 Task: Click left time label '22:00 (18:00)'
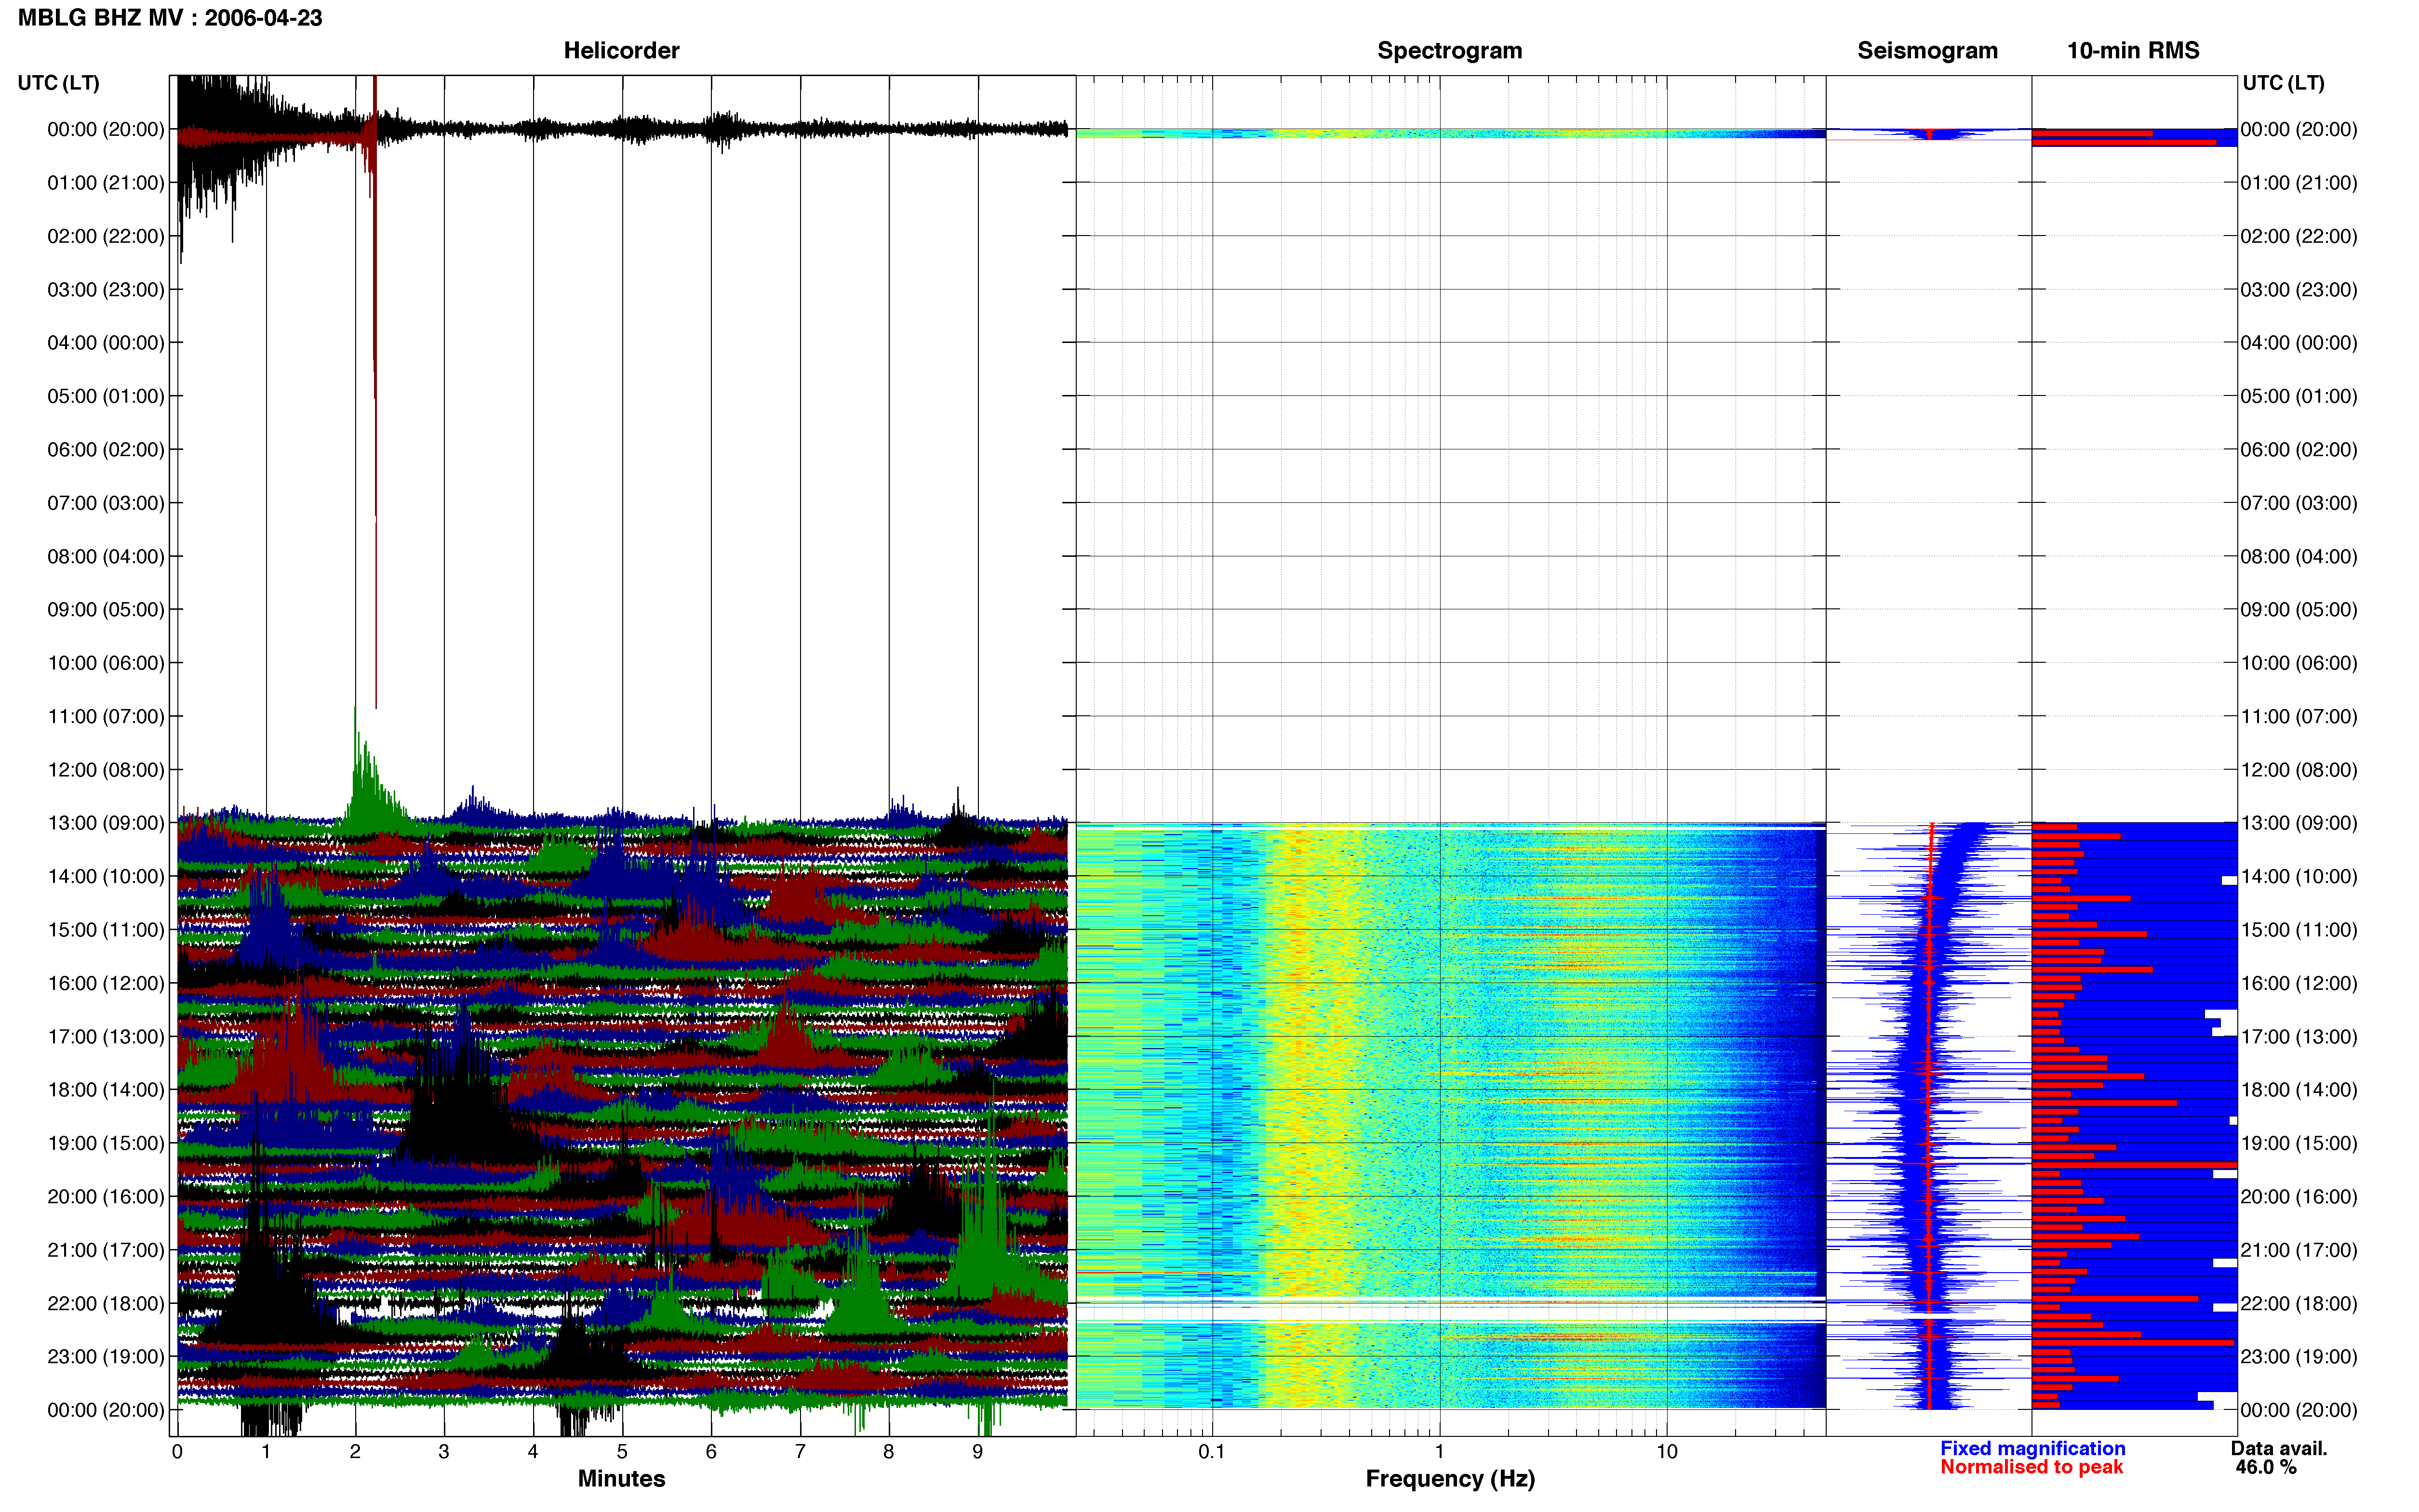tap(106, 1303)
